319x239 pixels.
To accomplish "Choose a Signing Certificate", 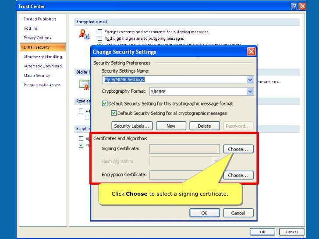I will (238, 149).
